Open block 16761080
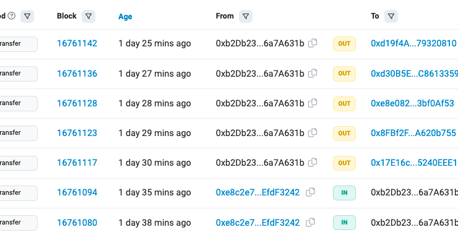The image size is (458, 235). (77, 223)
